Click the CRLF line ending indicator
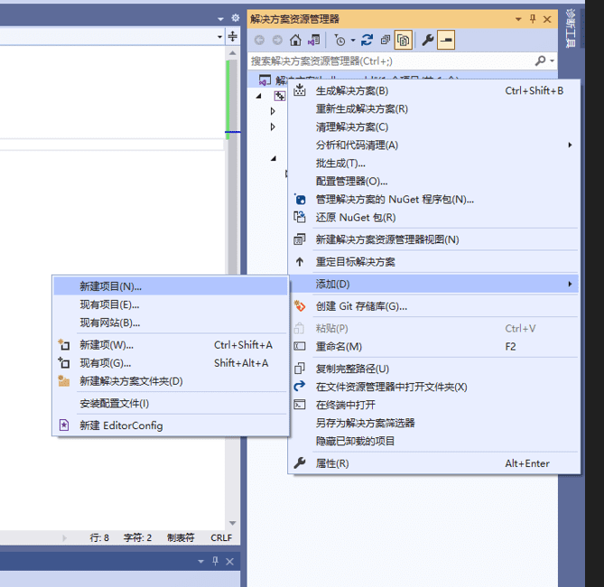 coord(221,537)
